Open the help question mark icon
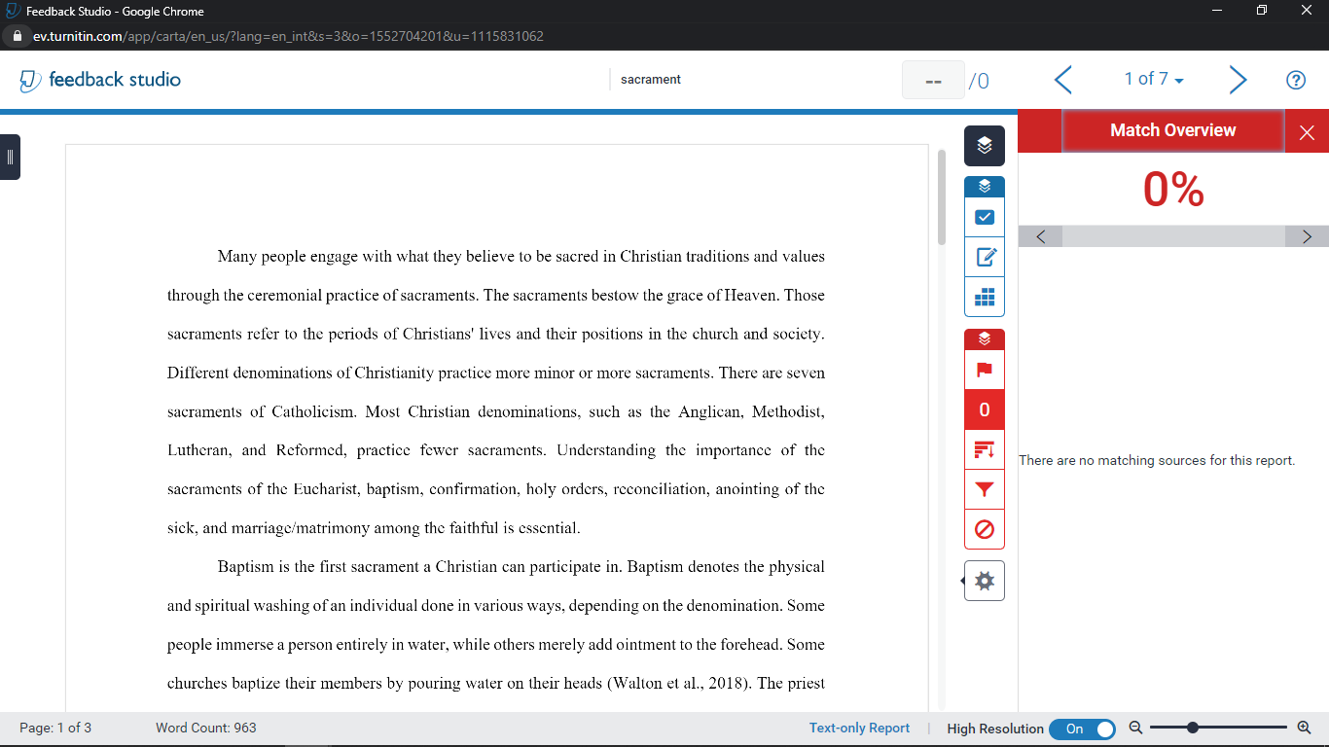This screenshot has width=1329, height=747. click(x=1295, y=80)
